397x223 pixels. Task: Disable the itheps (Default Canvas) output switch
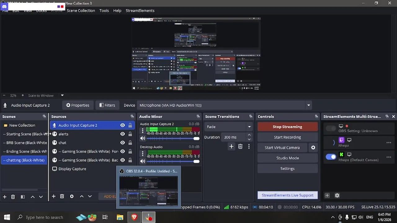331,157
